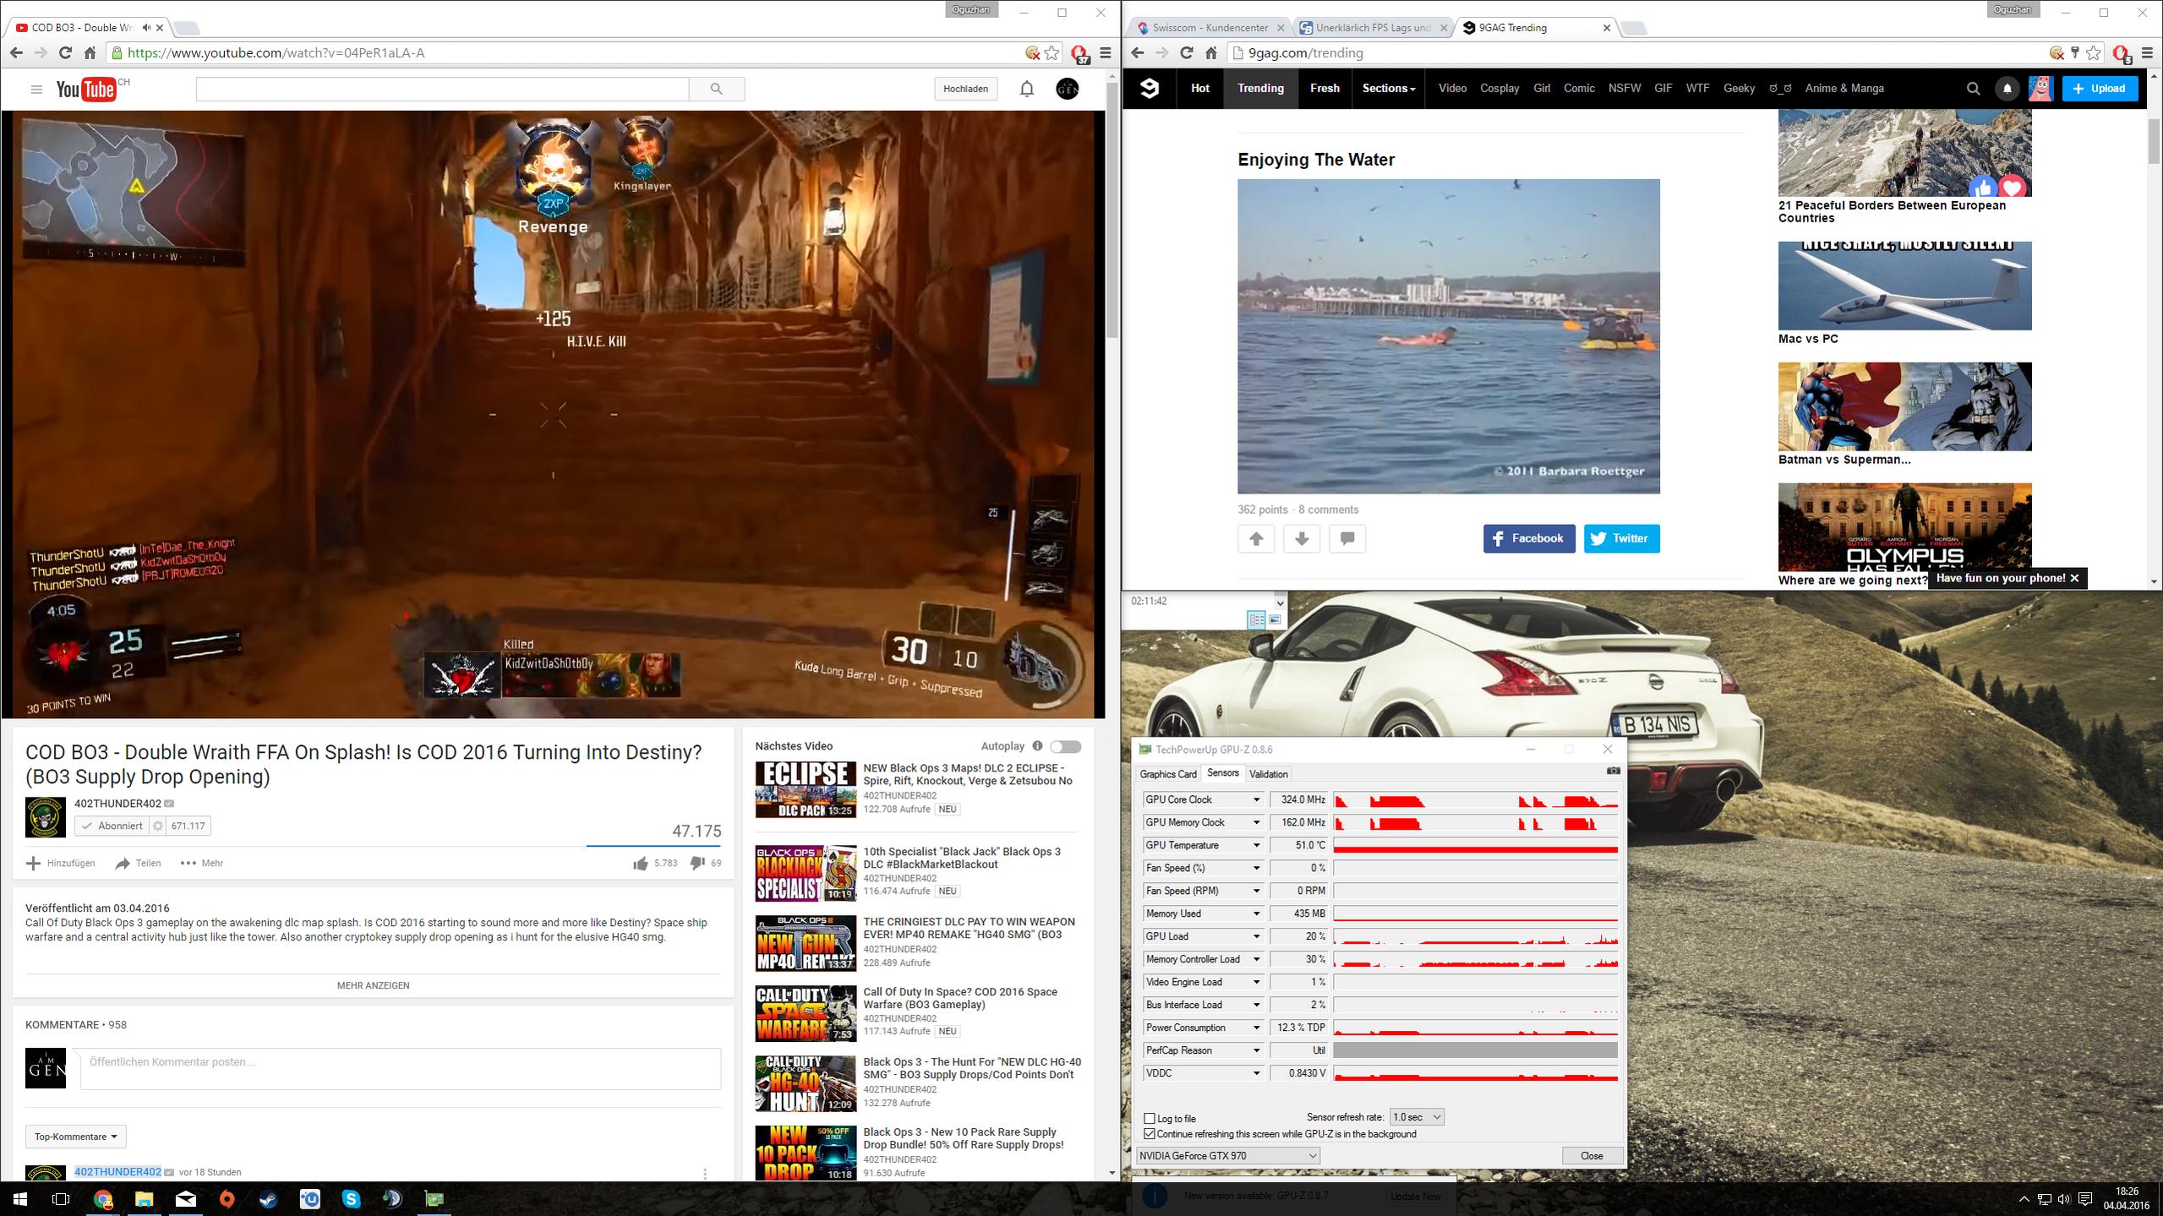Click the thumbs down dislike icon
This screenshot has width=2163, height=1216.
pos(697,863)
